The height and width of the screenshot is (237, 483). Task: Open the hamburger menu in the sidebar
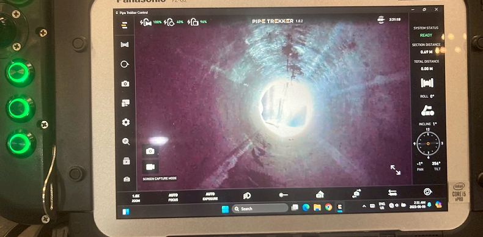coord(125,25)
